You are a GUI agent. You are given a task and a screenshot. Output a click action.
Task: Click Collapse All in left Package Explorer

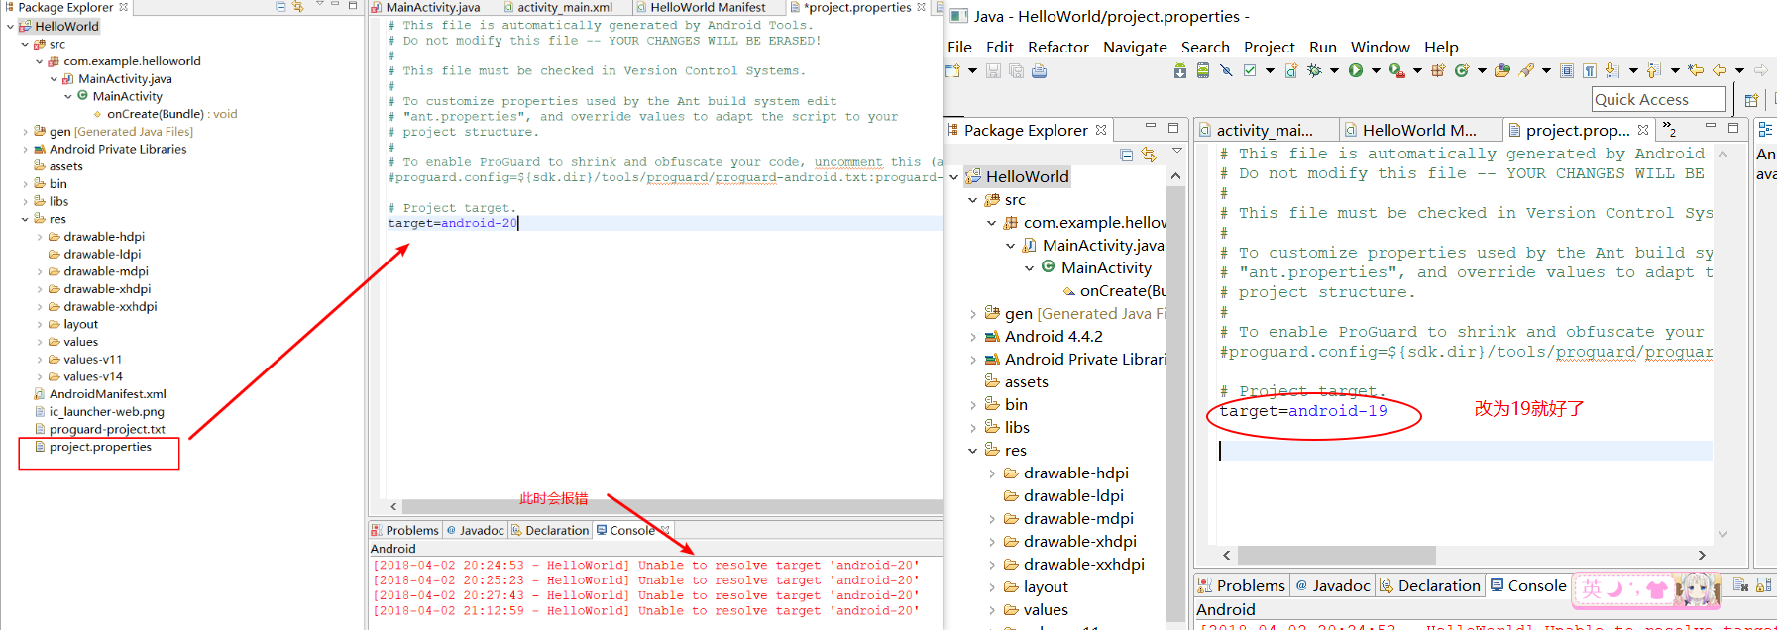coord(280,6)
